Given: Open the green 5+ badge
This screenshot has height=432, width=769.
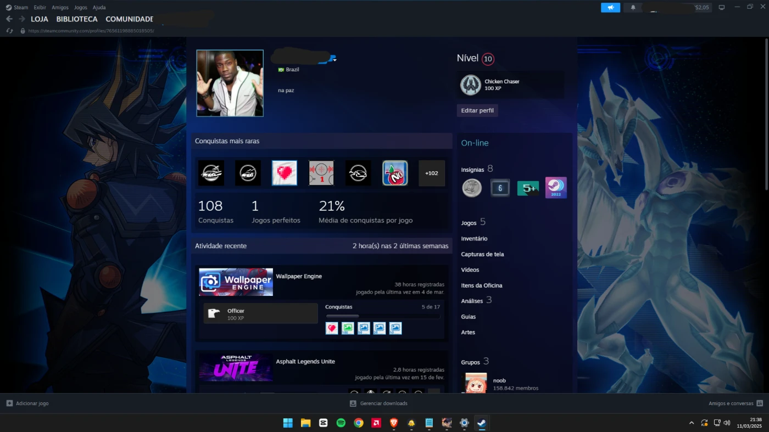Looking at the screenshot, I should pyautogui.click(x=528, y=188).
